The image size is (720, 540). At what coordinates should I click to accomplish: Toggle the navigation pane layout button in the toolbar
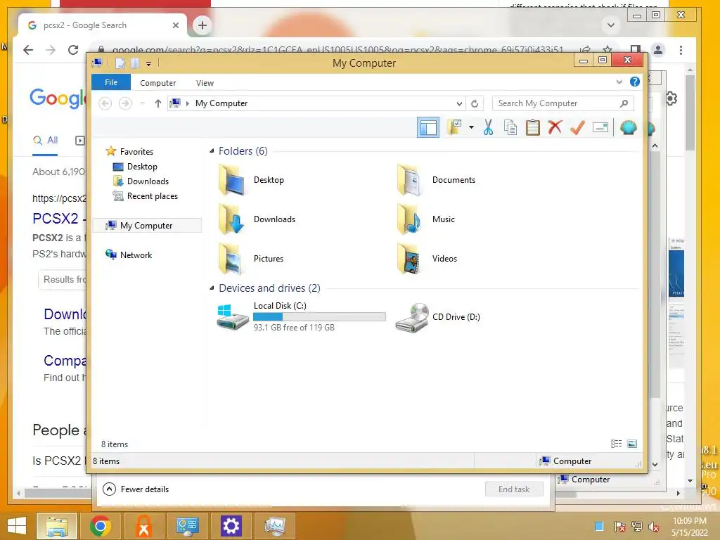[428, 127]
